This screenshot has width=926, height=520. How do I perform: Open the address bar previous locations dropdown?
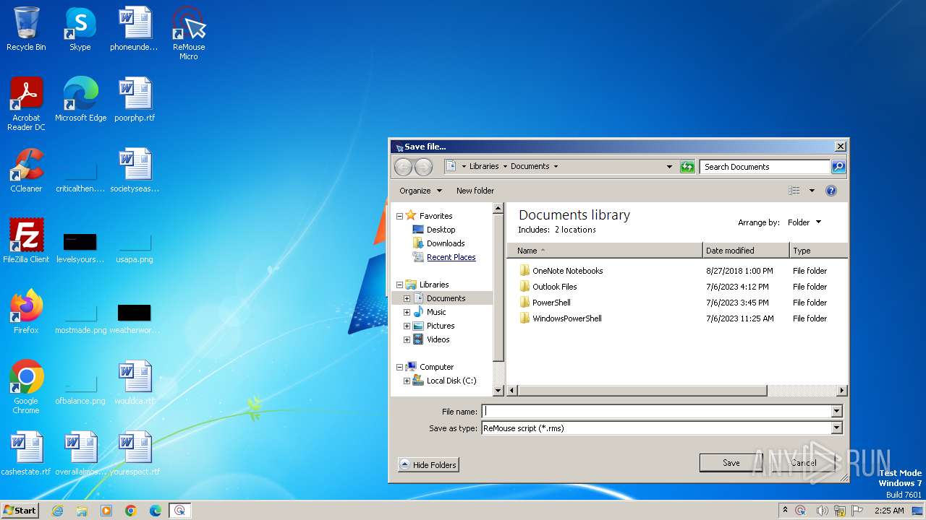click(669, 167)
